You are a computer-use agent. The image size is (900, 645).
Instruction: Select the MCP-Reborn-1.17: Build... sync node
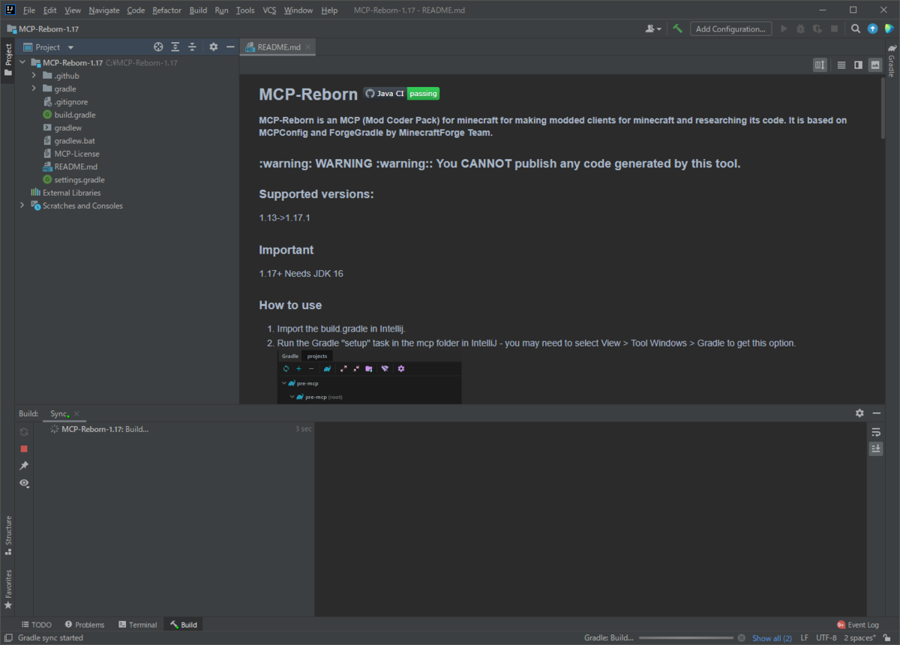click(x=105, y=429)
